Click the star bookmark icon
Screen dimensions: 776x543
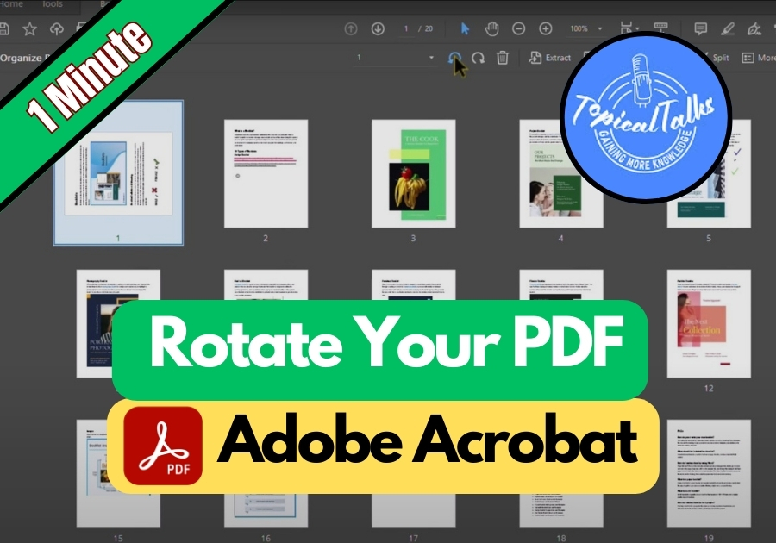point(29,28)
